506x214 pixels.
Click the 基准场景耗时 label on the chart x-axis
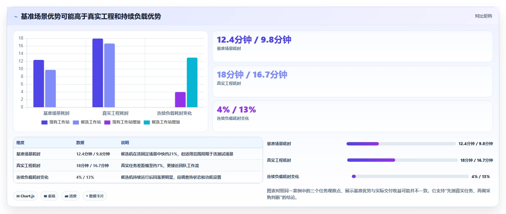click(x=56, y=113)
